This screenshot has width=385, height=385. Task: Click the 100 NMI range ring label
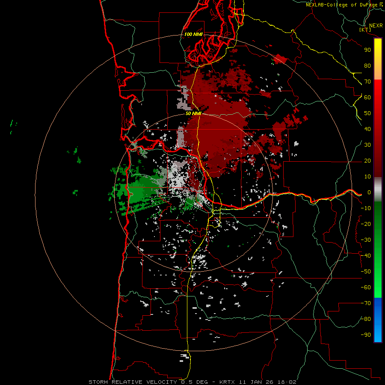193,34
